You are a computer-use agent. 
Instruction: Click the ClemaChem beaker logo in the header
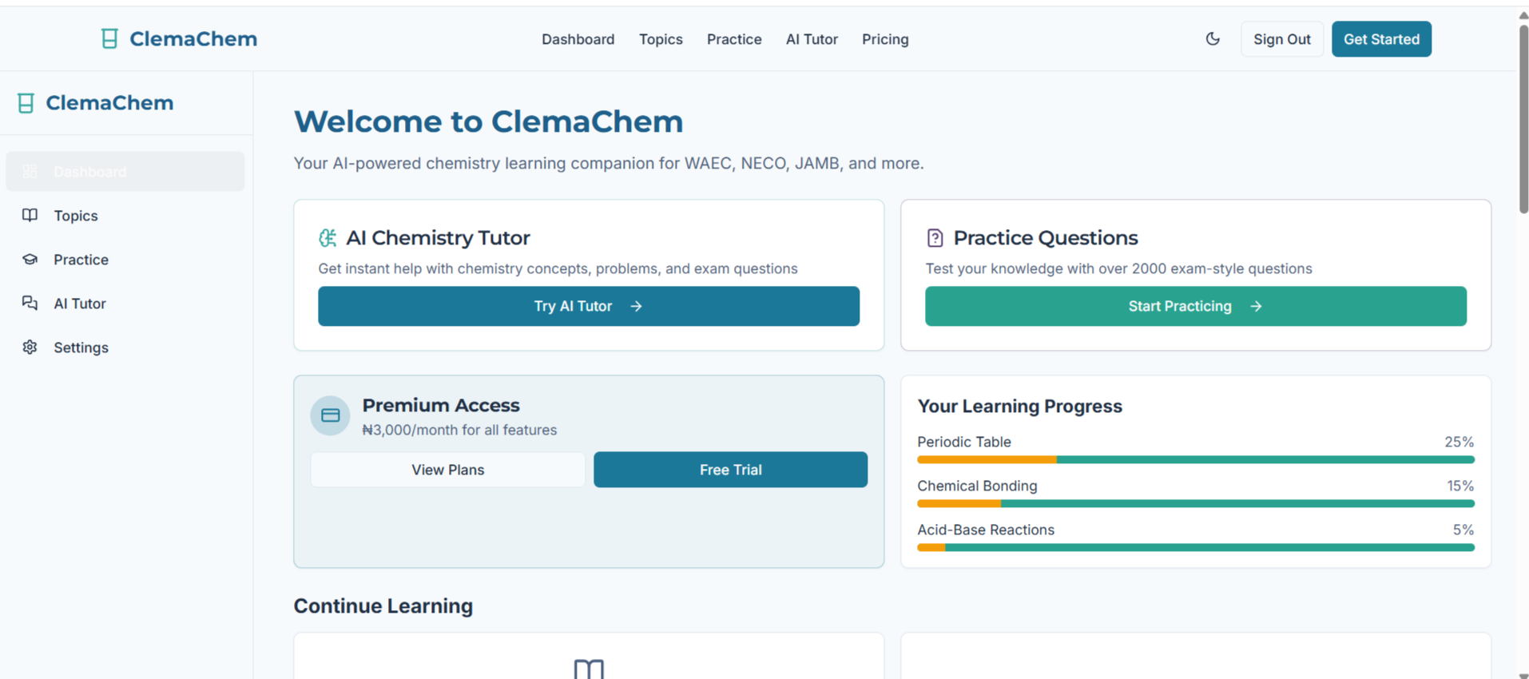click(109, 39)
